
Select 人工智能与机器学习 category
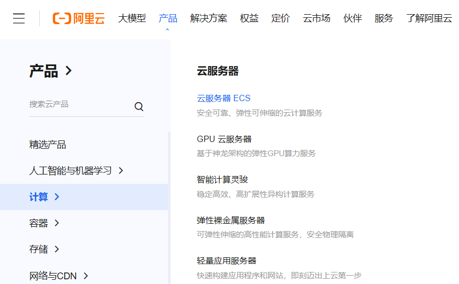(x=71, y=171)
